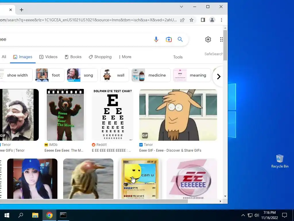Filter images by shoe width chip
This screenshot has width=294, height=221.
(x=16, y=75)
